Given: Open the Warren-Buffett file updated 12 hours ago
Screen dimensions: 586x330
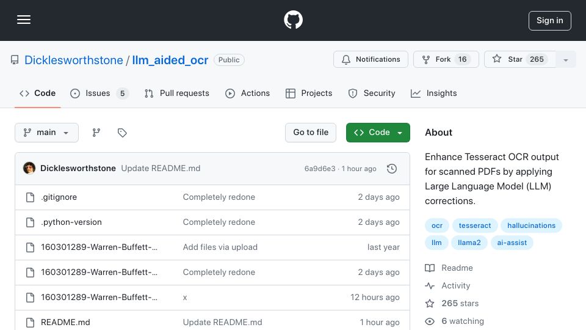Looking at the screenshot, I should (x=99, y=298).
